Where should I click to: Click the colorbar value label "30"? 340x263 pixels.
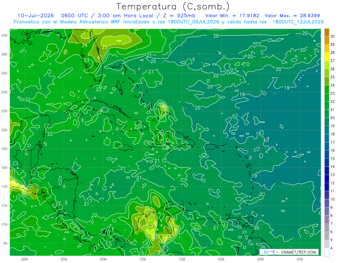coord(333,36)
